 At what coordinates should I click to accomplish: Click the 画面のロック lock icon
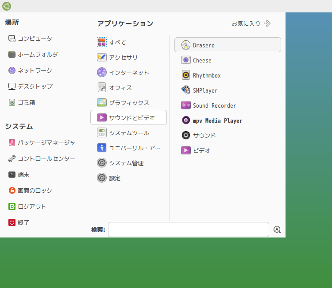(12, 191)
